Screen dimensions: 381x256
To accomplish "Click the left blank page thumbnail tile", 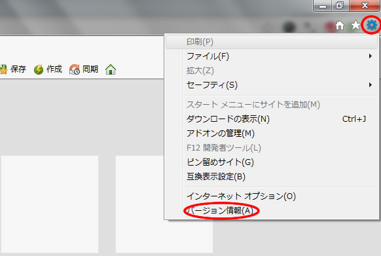I will (x=50, y=204).
